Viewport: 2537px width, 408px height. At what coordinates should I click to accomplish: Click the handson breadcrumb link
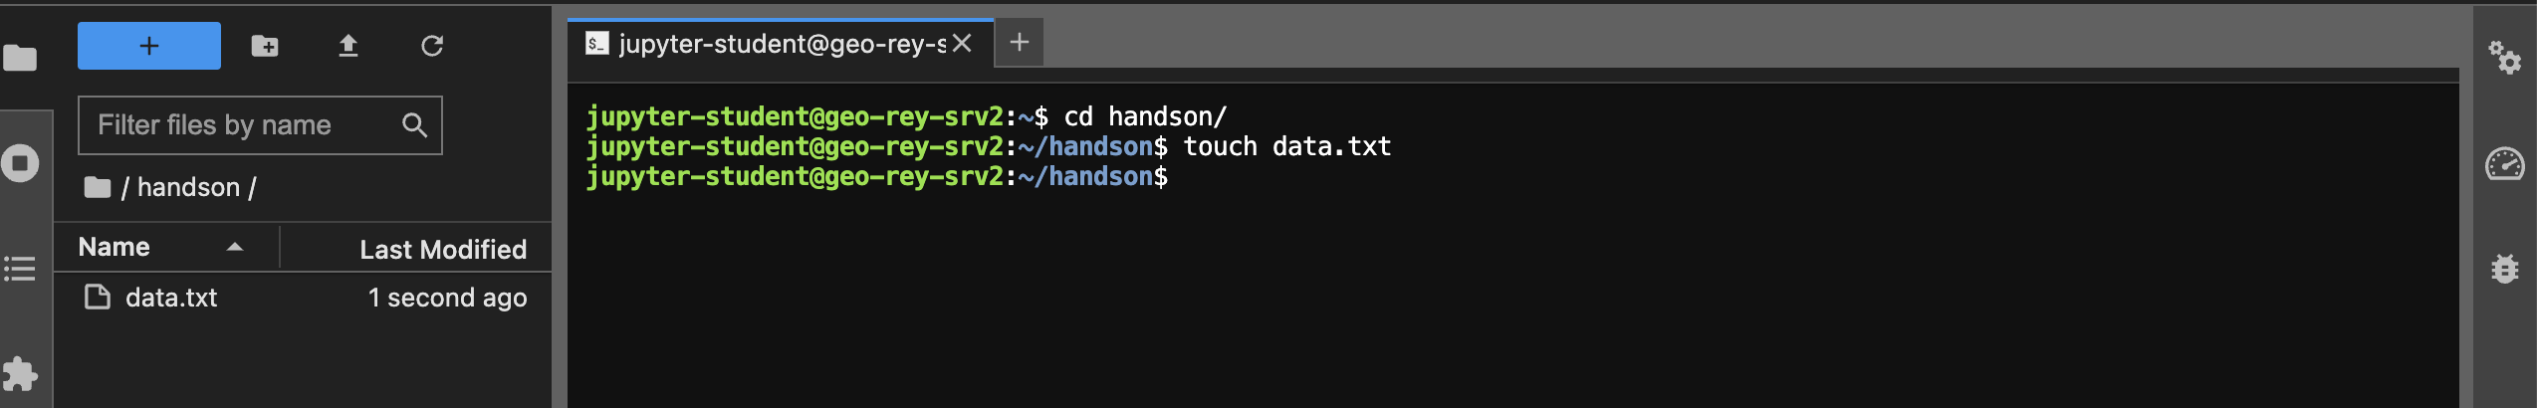pyautogui.click(x=188, y=187)
